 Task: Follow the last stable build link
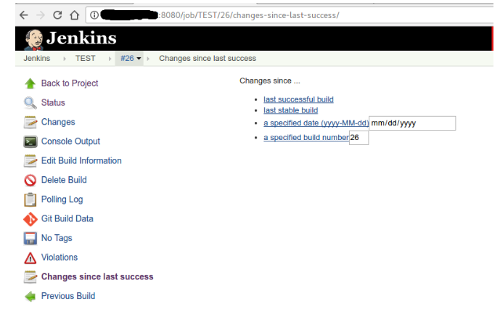click(x=290, y=110)
